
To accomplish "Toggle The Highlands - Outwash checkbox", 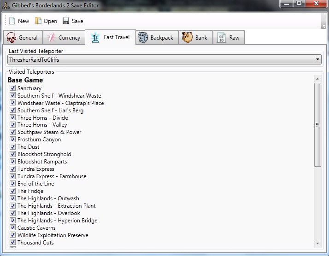I will click(x=12, y=198).
